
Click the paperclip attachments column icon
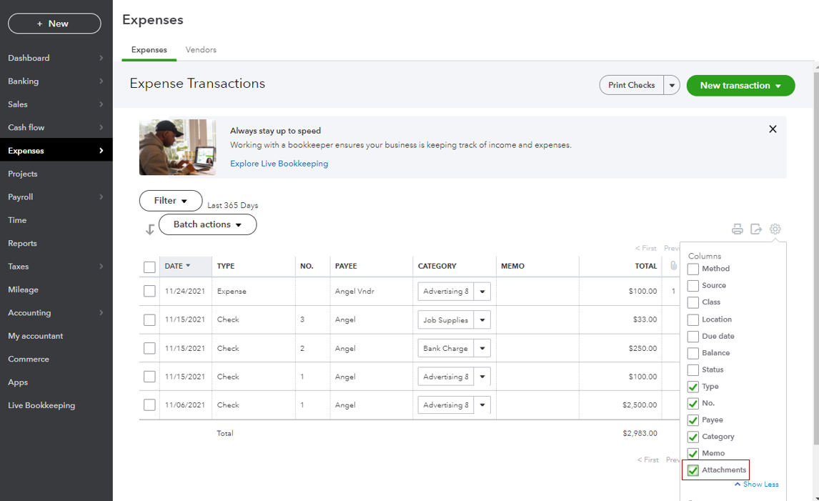click(673, 266)
